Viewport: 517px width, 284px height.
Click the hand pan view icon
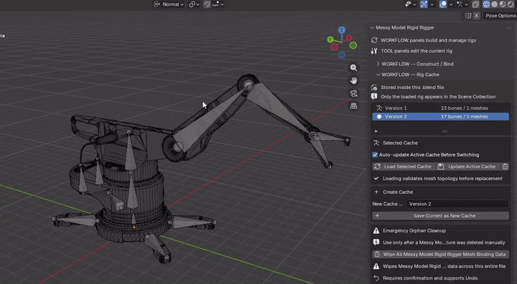point(353,80)
